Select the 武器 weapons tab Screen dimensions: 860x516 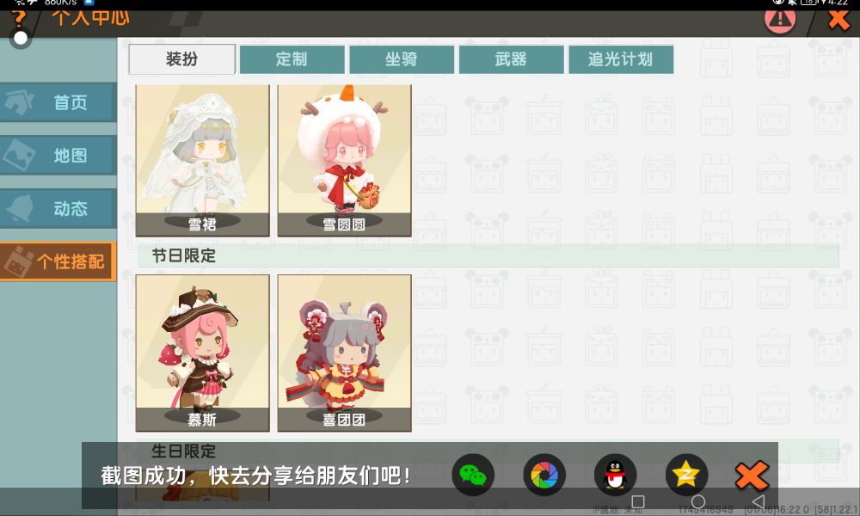tap(511, 59)
